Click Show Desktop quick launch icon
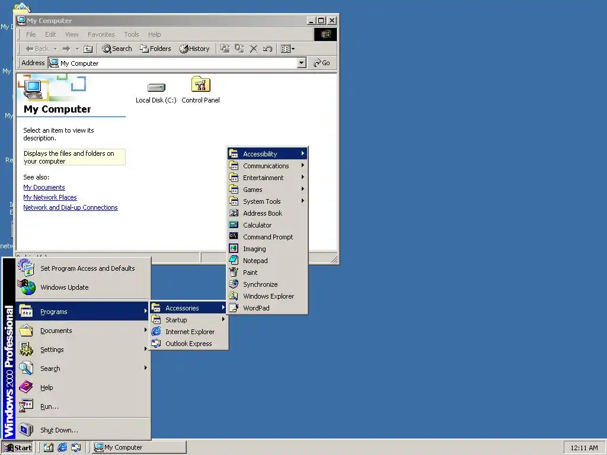 click(x=49, y=448)
